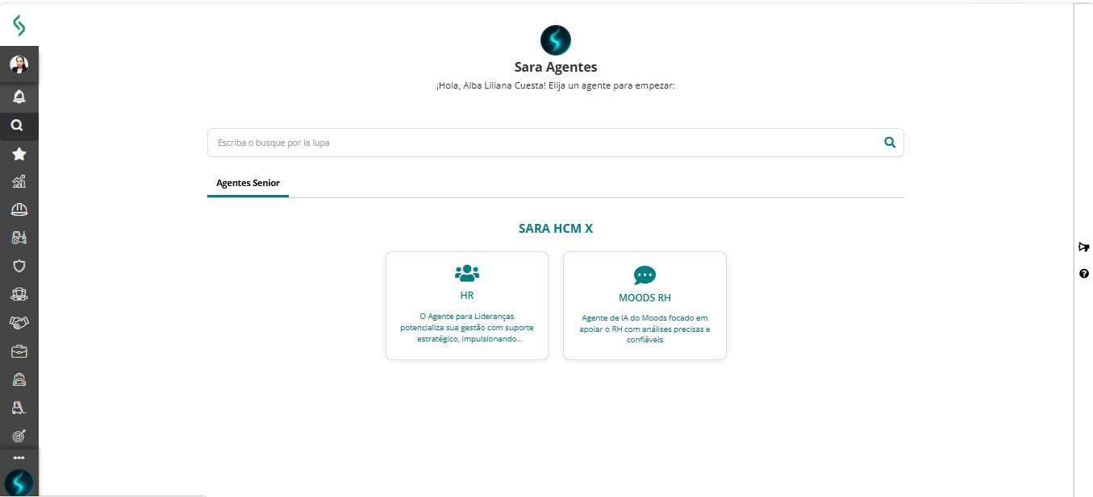The width and height of the screenshot is (1093, 497).
Task: Open the growth chart analytics icon
Action: (19, 181)
